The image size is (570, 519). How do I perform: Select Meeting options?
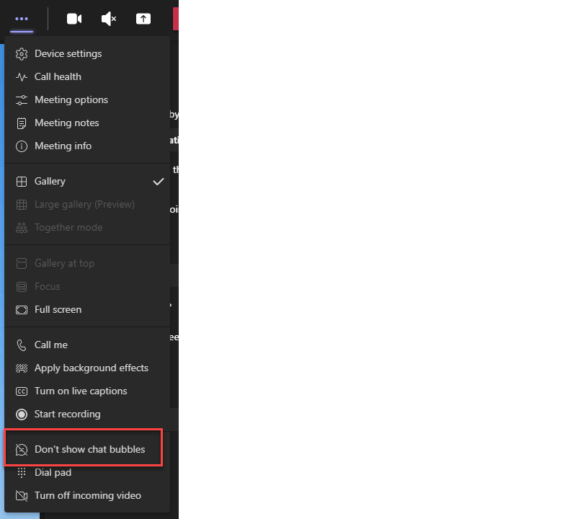pos(71,99)
